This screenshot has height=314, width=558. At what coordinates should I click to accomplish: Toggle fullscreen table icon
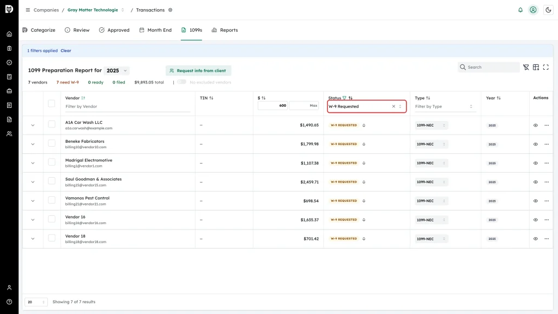click(546, 67)
